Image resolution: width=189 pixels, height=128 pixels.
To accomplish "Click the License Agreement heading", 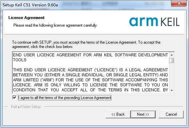I will coord(26,18).
